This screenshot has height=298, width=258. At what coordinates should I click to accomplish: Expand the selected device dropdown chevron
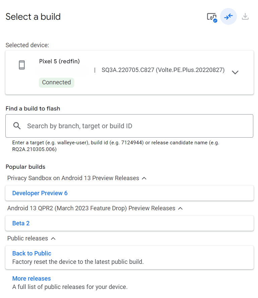pos(235,72)
